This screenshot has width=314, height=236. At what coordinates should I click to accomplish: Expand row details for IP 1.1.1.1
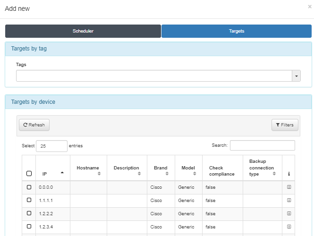[x=289, y=200]
